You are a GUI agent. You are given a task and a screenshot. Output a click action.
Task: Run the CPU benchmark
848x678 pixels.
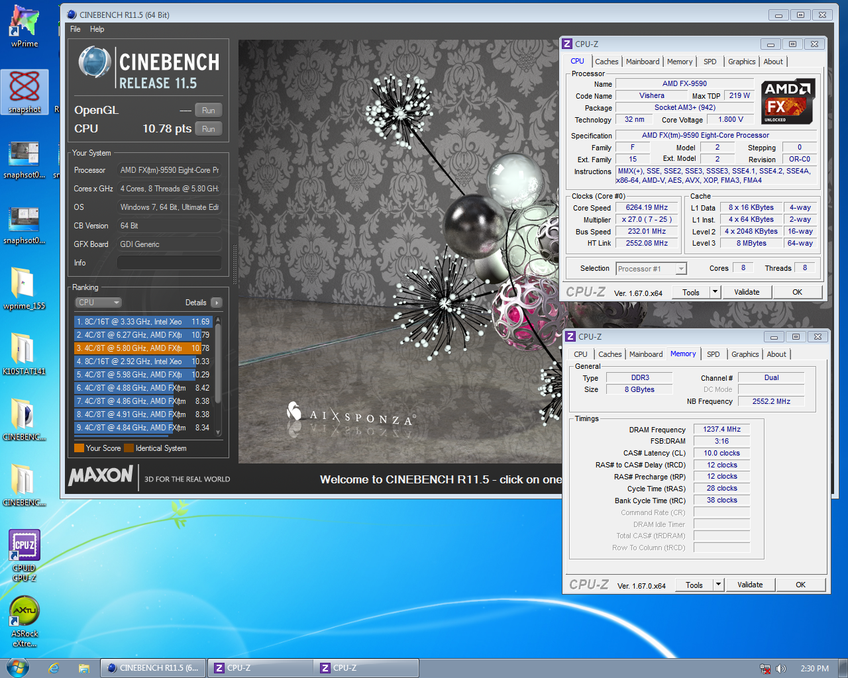[x=209, y=129]
